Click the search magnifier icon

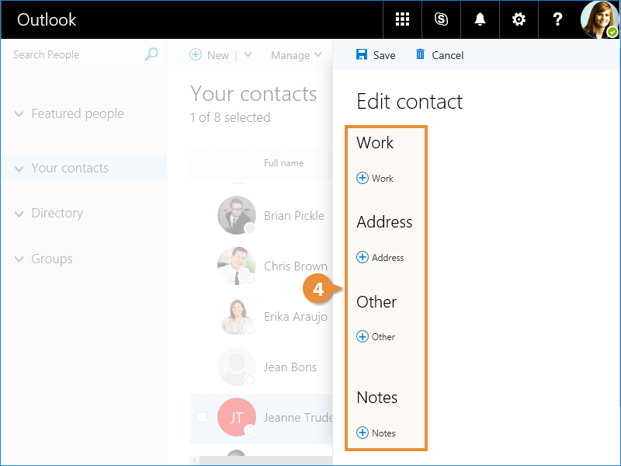pos(151,54)
